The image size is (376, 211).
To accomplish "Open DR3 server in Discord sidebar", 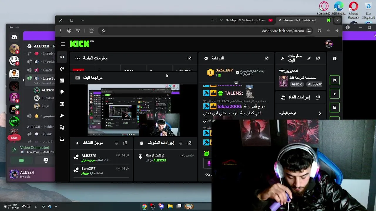I will pos(14,122).
